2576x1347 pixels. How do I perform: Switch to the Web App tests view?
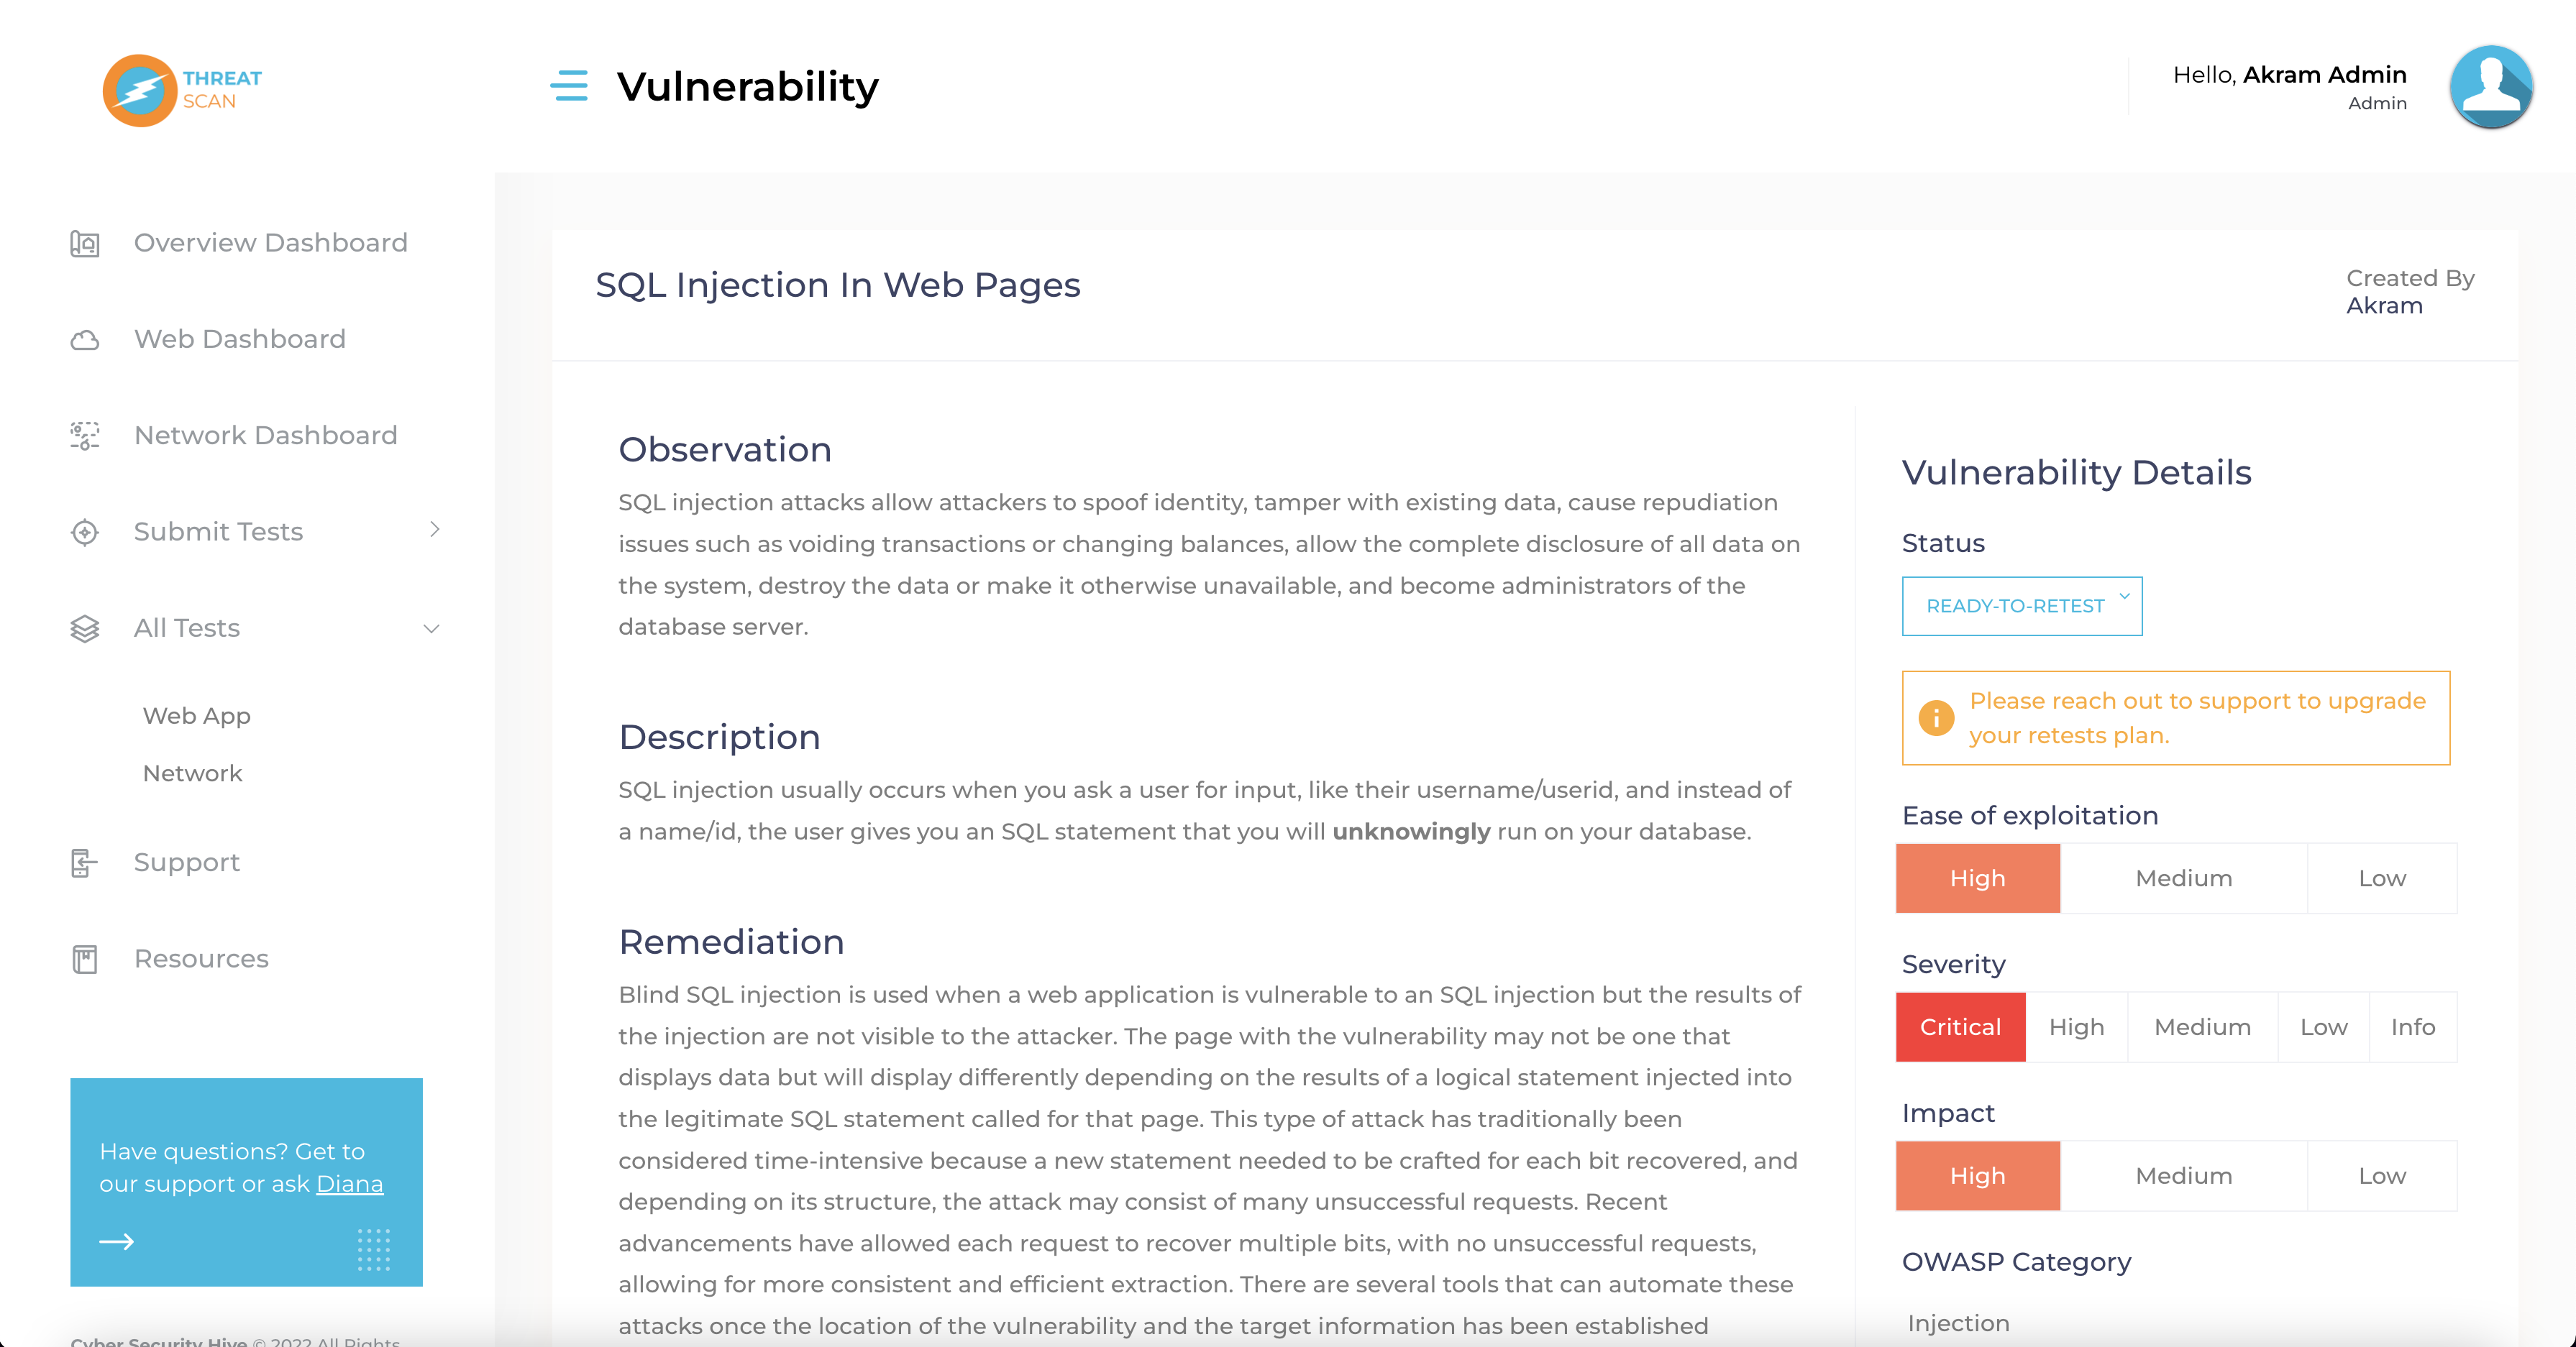pyautogui.click(x=196, y=715)
